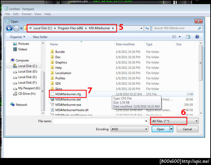Screen dimensions: 211x165
Task: Select Local Disk (E:) in navigation pane
Action: pos(25,77)
